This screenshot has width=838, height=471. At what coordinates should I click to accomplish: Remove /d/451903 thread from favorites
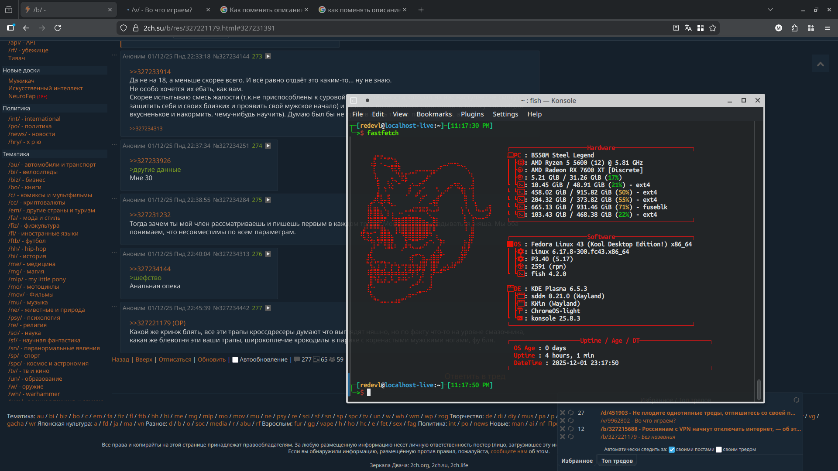click(563, 413)
